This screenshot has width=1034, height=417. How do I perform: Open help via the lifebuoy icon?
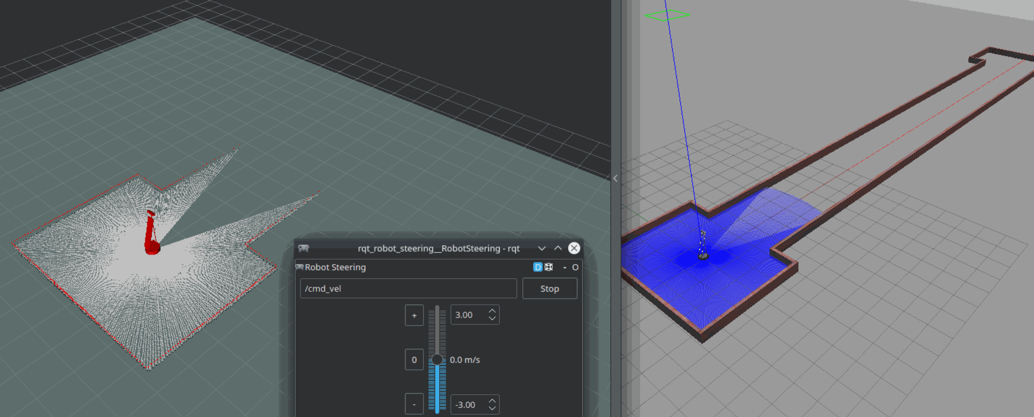click(549, 267)
